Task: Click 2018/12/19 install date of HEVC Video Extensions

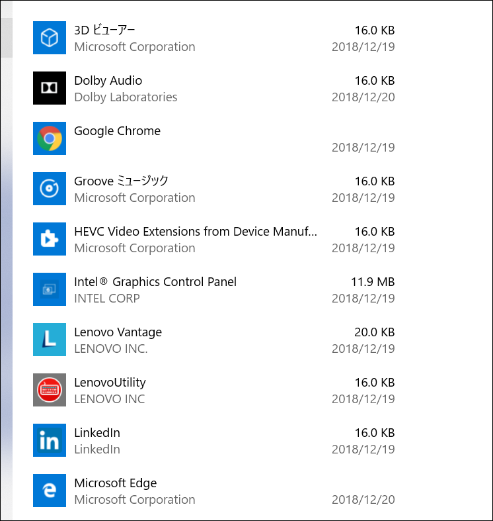Action: 363,248
